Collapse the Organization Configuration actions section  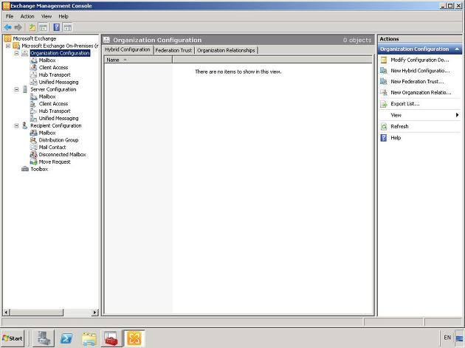[457, 49]
